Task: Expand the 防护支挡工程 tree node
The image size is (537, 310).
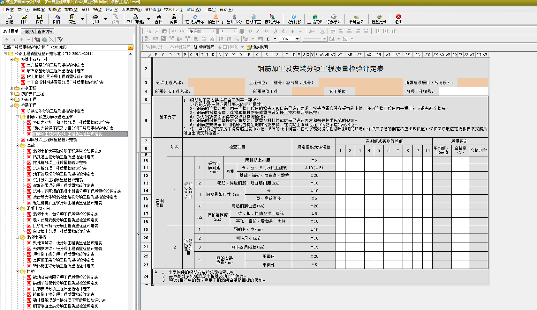Action: 11,94
